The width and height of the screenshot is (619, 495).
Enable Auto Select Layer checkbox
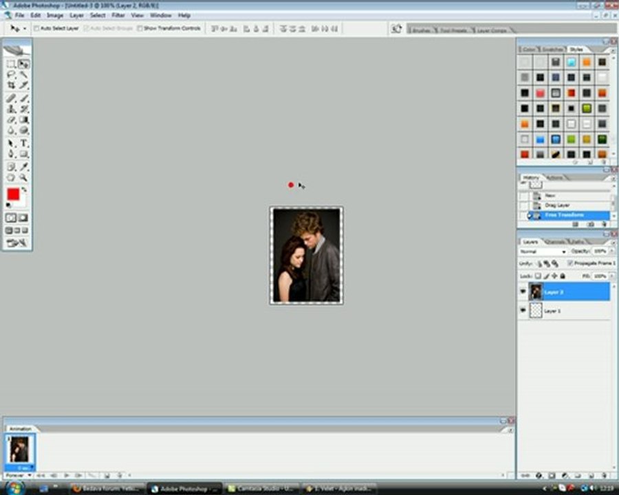click(36, 28)
